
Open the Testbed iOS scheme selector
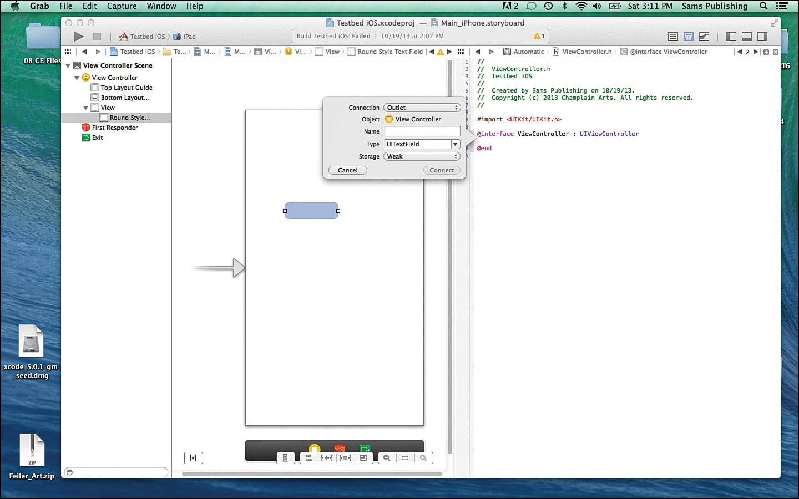(x=142, y=37)
